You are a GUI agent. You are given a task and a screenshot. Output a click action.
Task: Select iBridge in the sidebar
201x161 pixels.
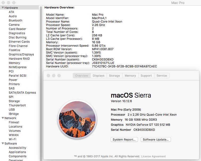(14, 114)
